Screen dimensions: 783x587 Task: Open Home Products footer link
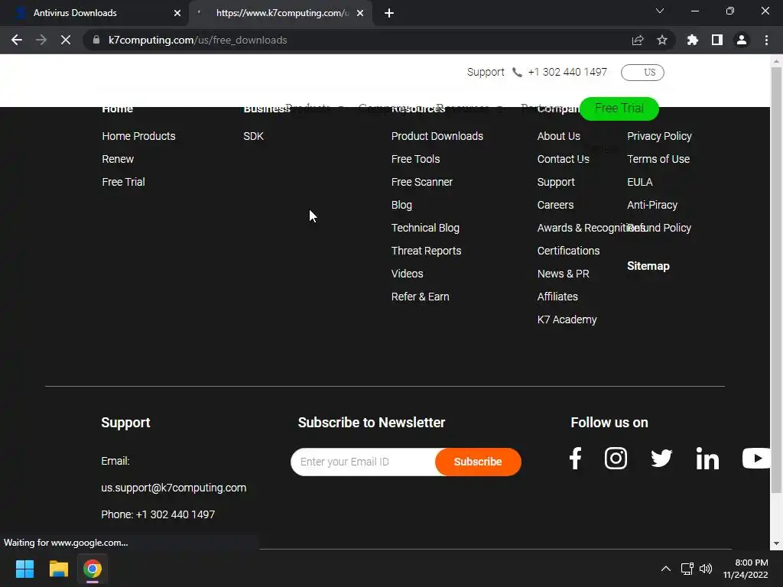(138, 136)
